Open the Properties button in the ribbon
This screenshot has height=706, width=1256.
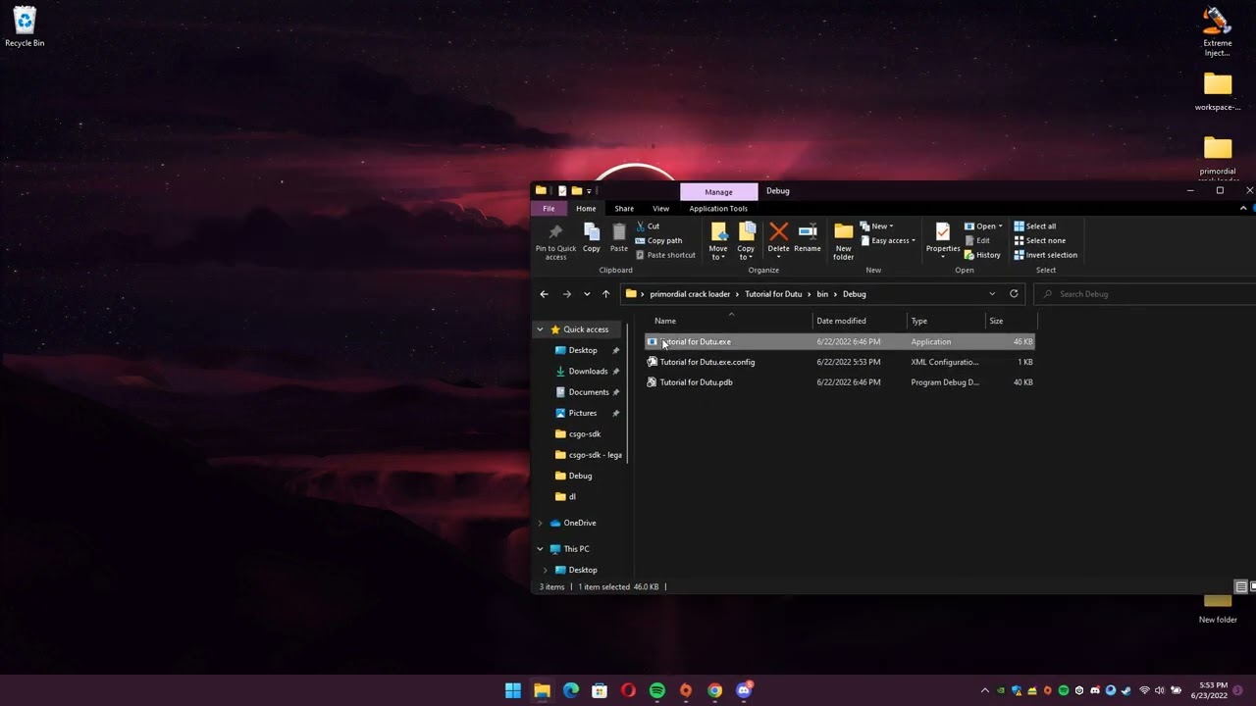pyautogui.click(x=943, y=238)
